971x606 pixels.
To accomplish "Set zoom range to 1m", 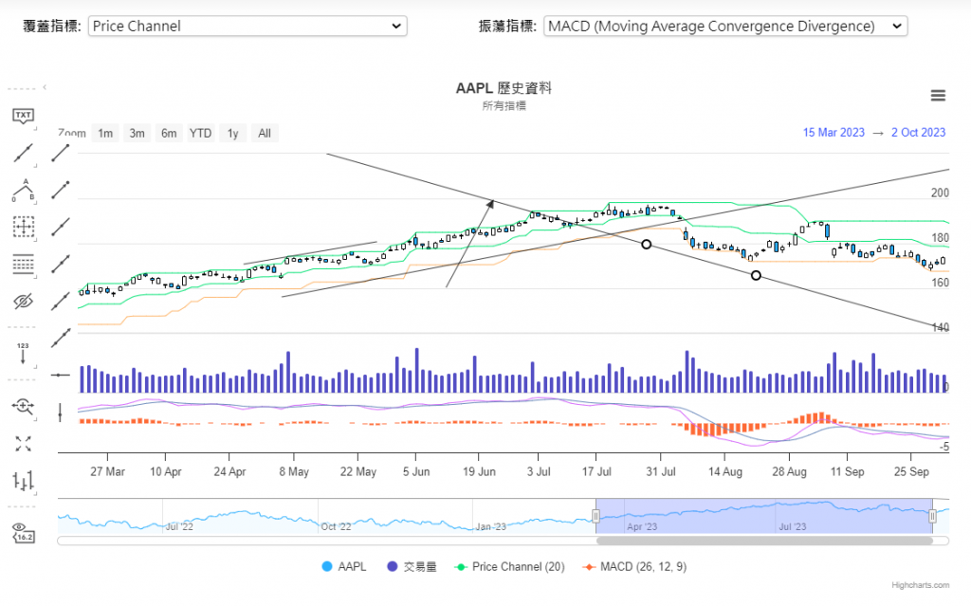I will click(105, 133).
